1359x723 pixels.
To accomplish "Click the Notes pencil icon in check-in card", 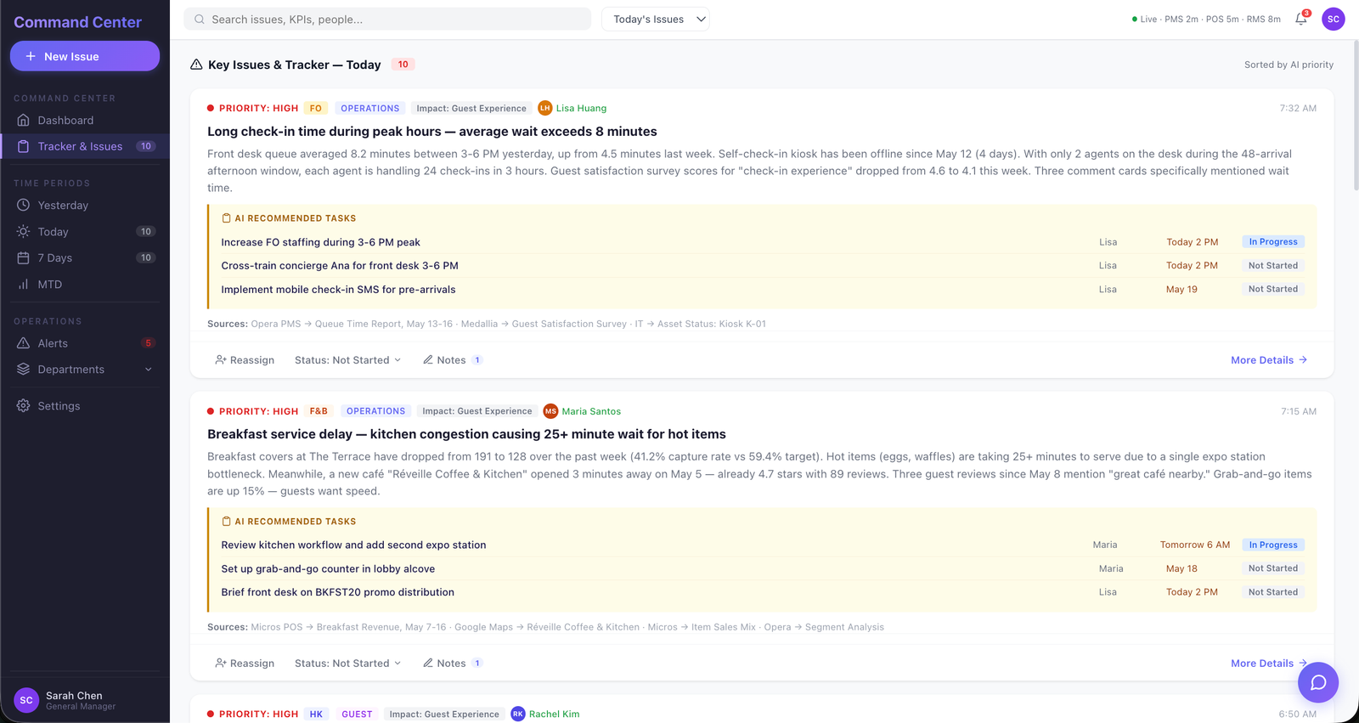I will tap(428, 359).
